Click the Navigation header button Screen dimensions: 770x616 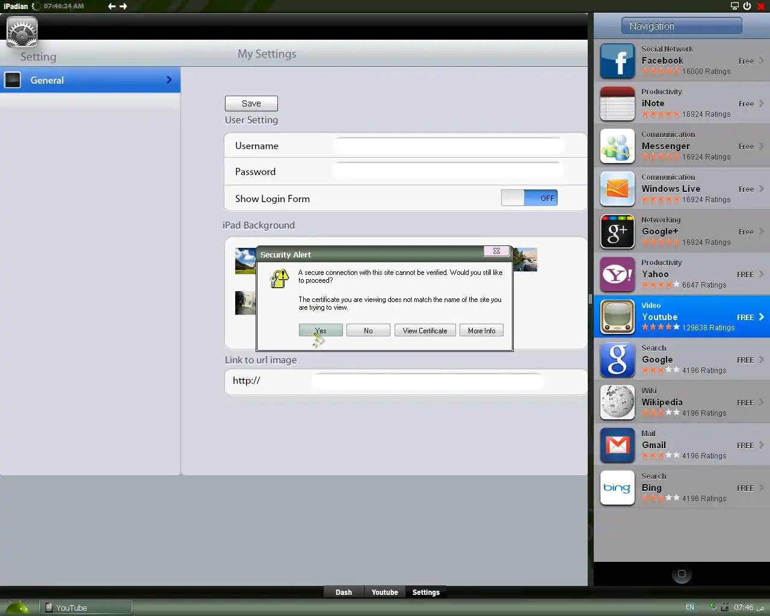682,26
